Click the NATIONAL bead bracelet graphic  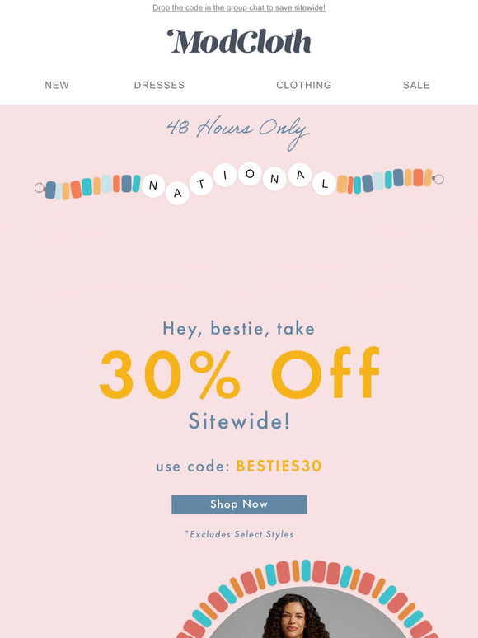pyautogui.click(x=239, y=183)
